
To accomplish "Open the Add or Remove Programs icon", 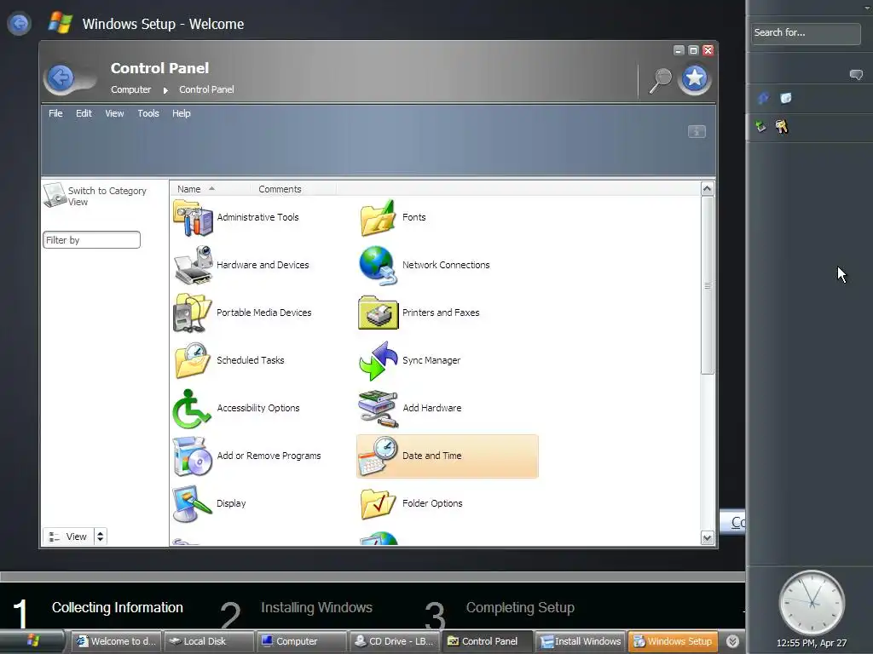I will click(193, 456).
